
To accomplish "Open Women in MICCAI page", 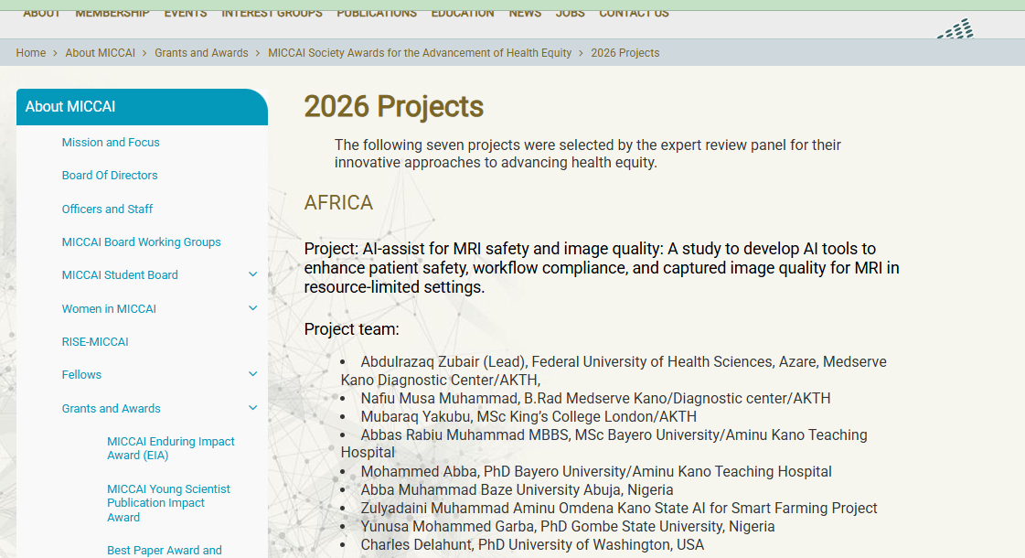I will pyautogui.click(x=109, y=309).
